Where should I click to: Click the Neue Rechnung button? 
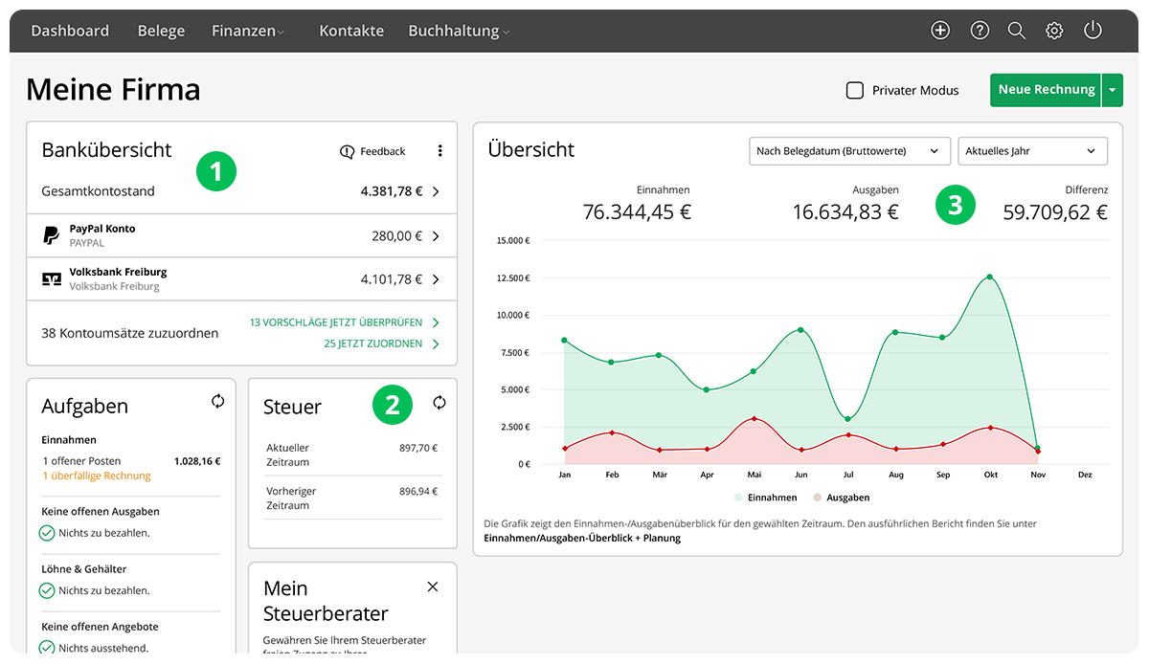pos(1046,90)
